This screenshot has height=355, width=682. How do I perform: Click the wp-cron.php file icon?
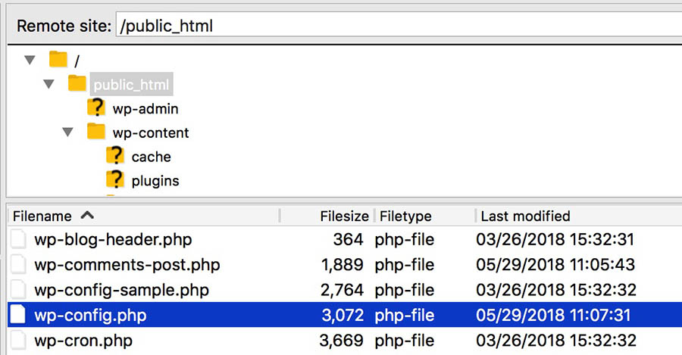[x=20, y=340]
